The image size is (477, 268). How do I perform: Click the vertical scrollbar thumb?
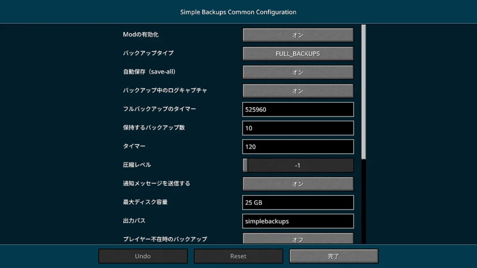pos(363,91)
